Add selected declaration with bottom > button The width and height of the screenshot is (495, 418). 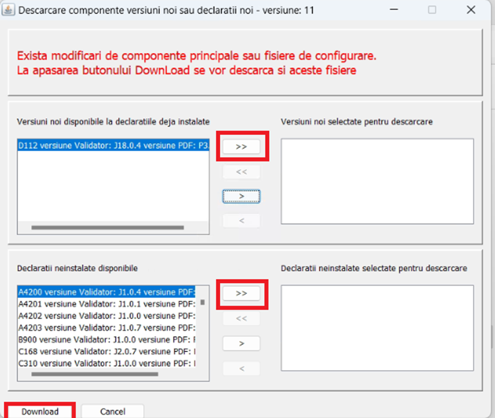pyautogui.click(x=241, y=343)
